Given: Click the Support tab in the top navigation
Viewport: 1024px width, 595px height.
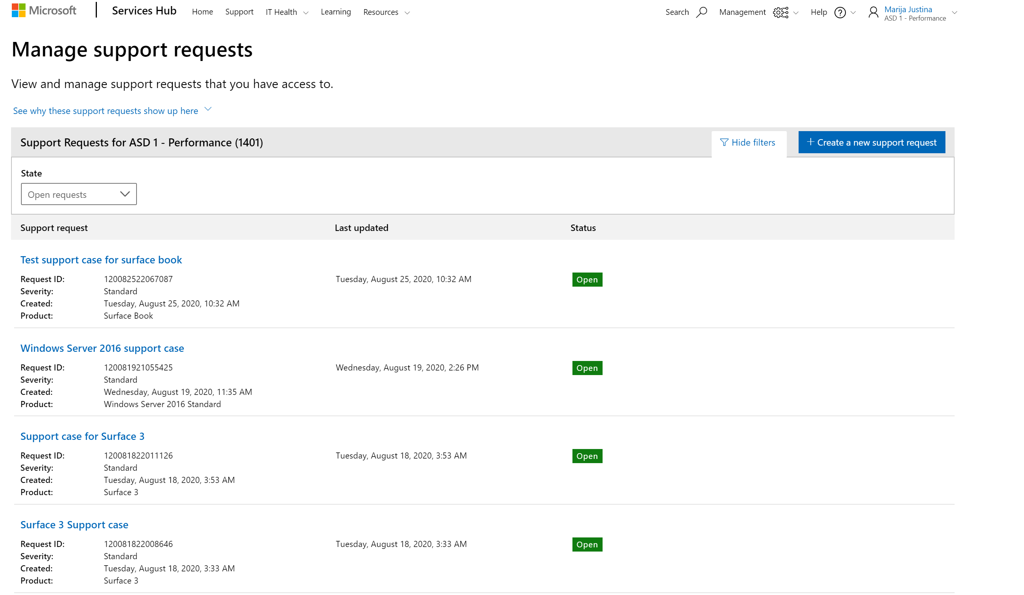Looking at the screenshot, I should pyautogui.click(x=239, y=12).
